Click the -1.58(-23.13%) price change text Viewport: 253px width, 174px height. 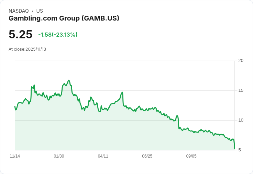pyautogui.click(x=58, y=35)
